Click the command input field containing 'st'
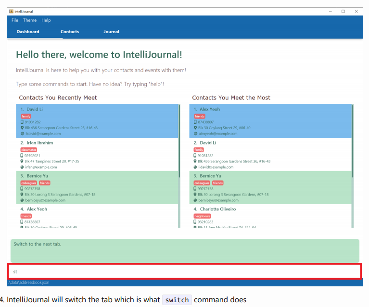369x307 pixels. pos(185,271)
